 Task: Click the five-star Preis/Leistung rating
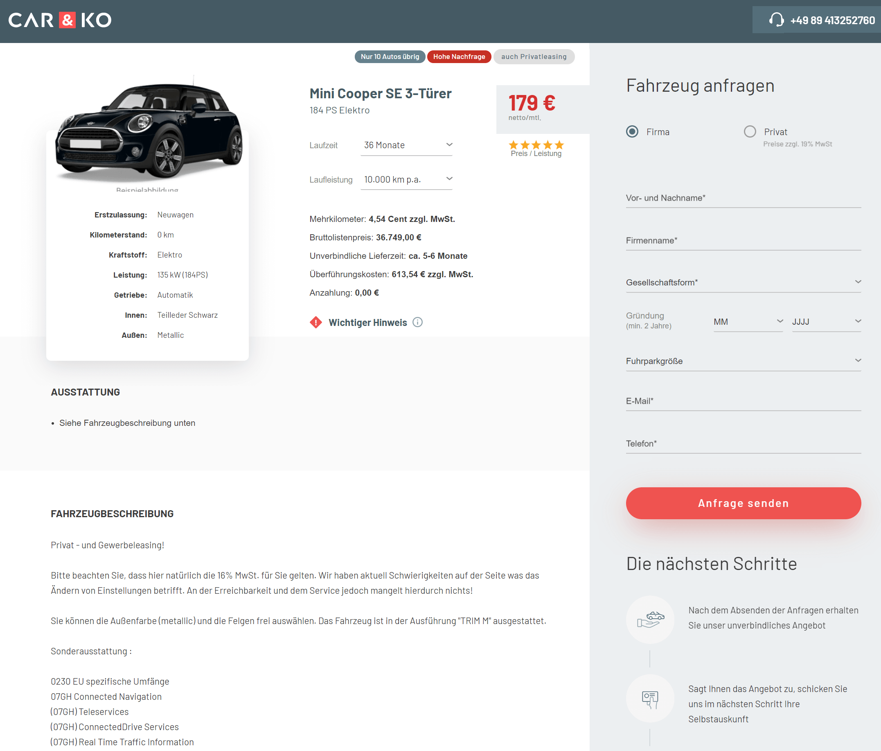pos(536,145)
